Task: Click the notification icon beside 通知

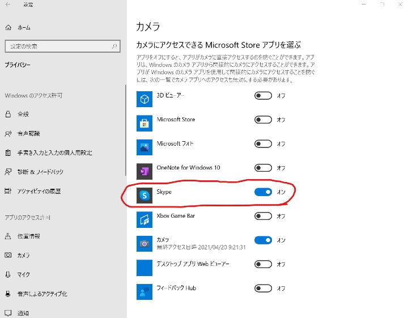Action: point(8,313)
